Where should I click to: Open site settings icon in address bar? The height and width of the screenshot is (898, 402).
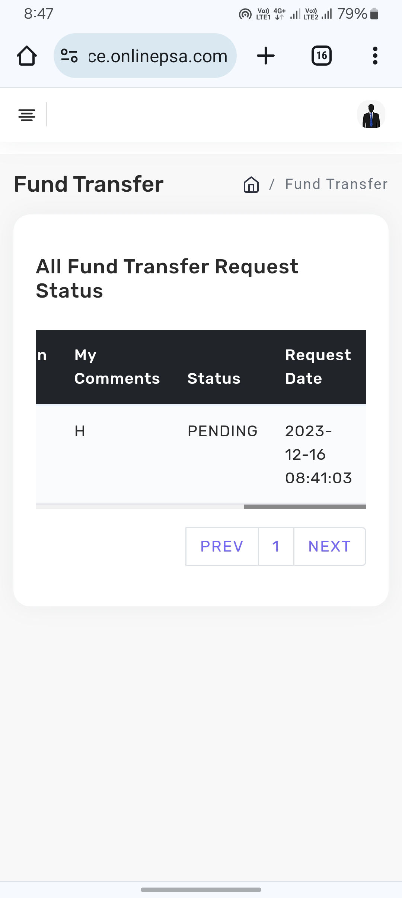(x=69, y=56)
